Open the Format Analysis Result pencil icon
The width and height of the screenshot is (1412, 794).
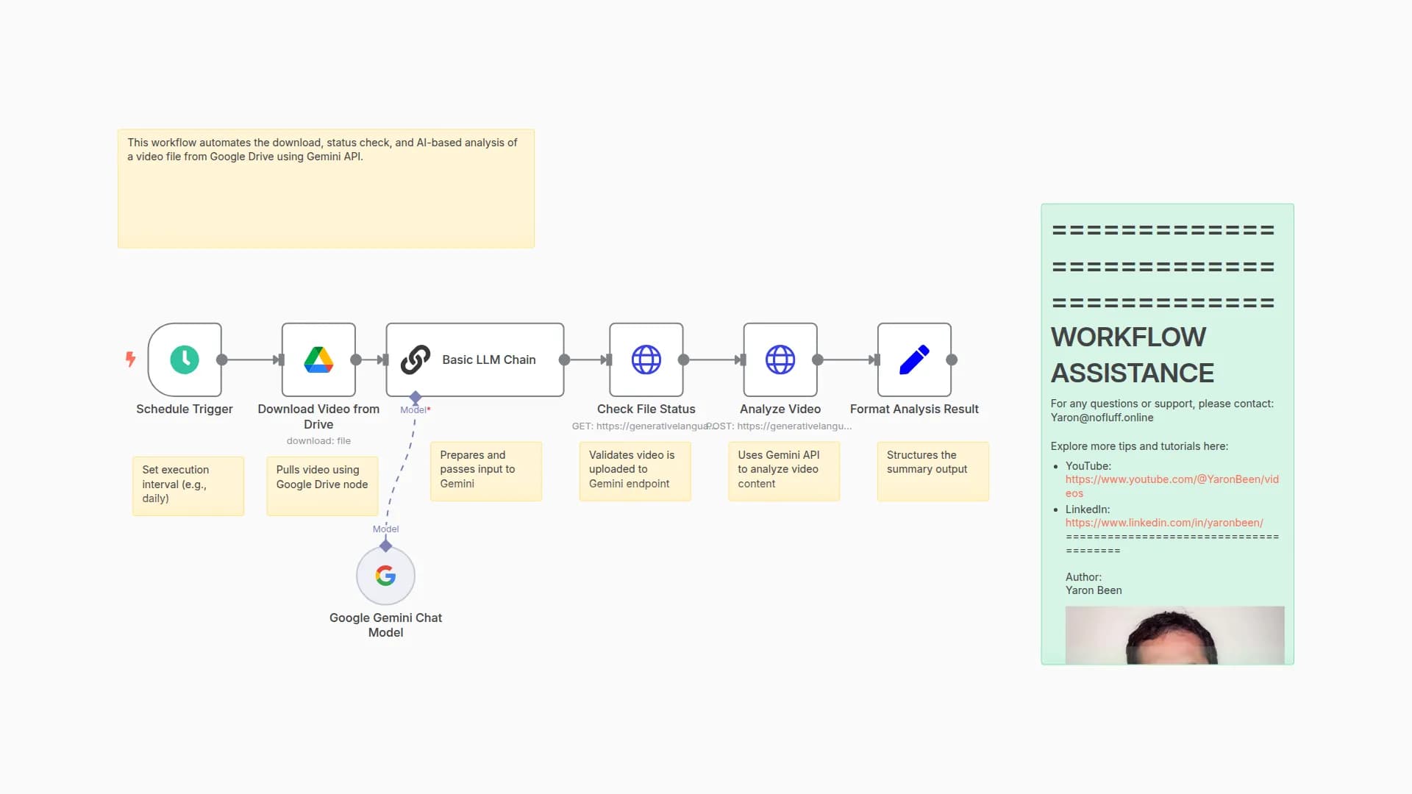[914, 360]
